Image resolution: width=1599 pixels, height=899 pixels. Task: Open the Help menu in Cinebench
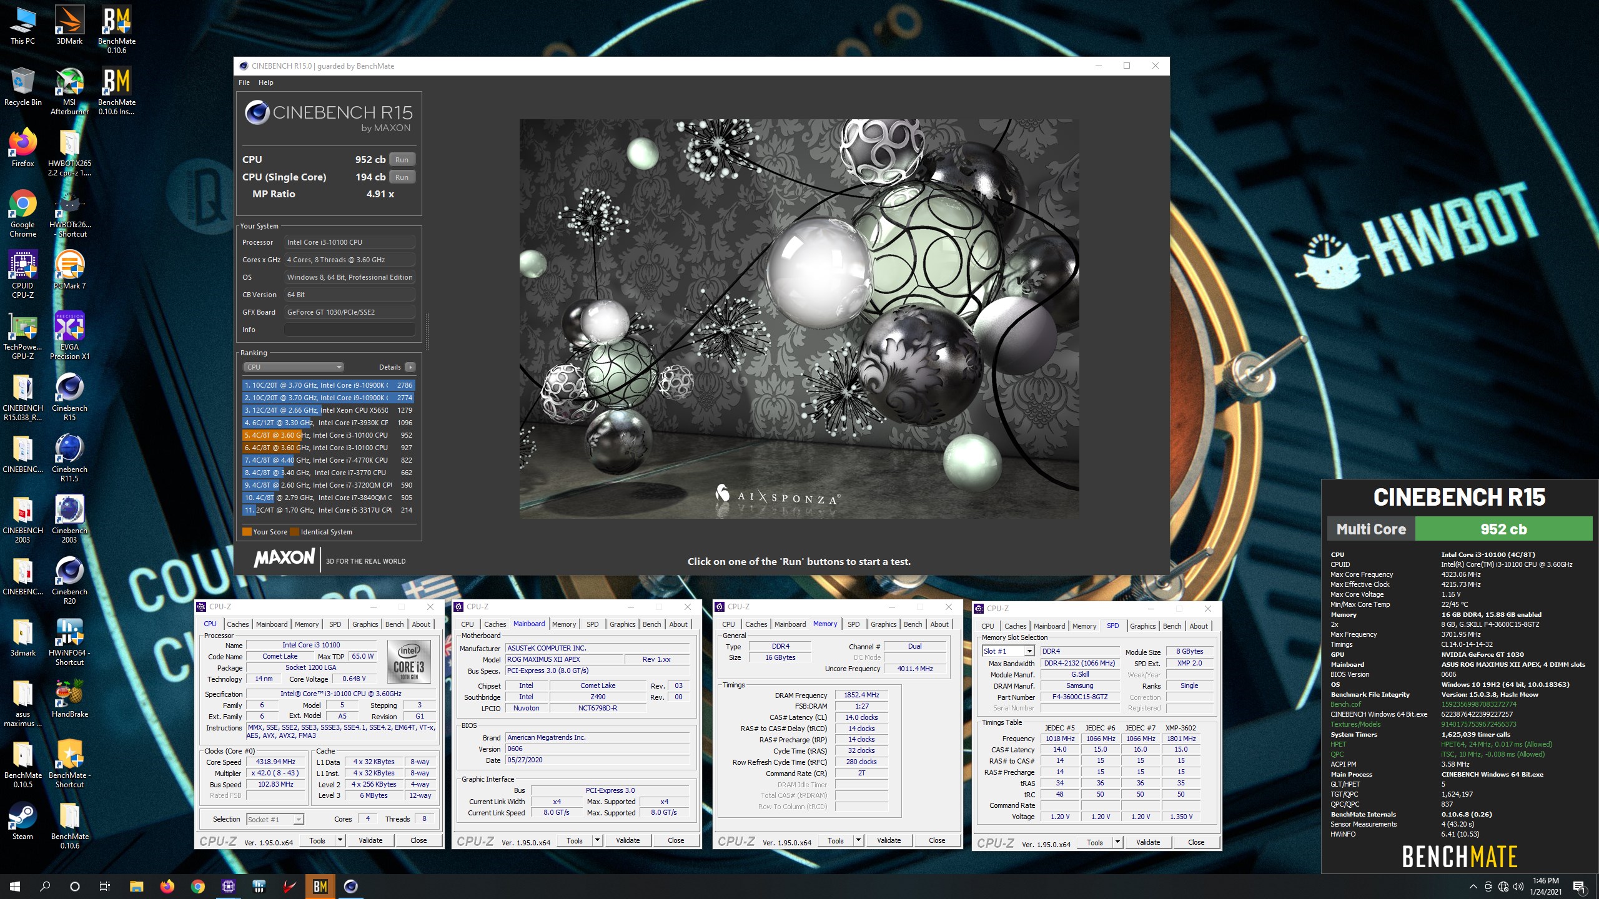(x=266, y=82)
